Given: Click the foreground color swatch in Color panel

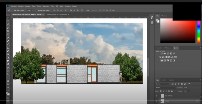Looking at the screenshot, I should pos(157,20).
